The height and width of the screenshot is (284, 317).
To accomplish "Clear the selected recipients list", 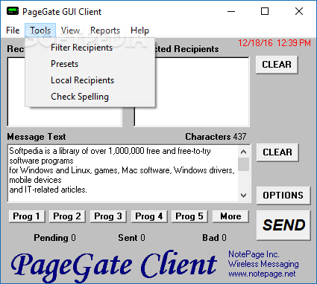I will (277, 65).
